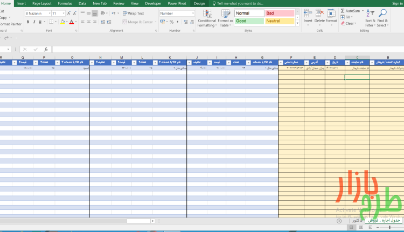Image resolution: width=404 pixels, height=232 pixels.
Task: Open the Page Layout ribbon tab
Action: pos(41,3)
